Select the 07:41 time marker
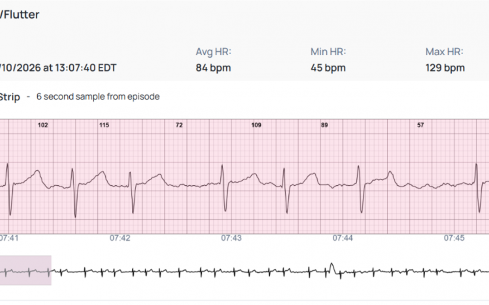 tap(9, 238)
